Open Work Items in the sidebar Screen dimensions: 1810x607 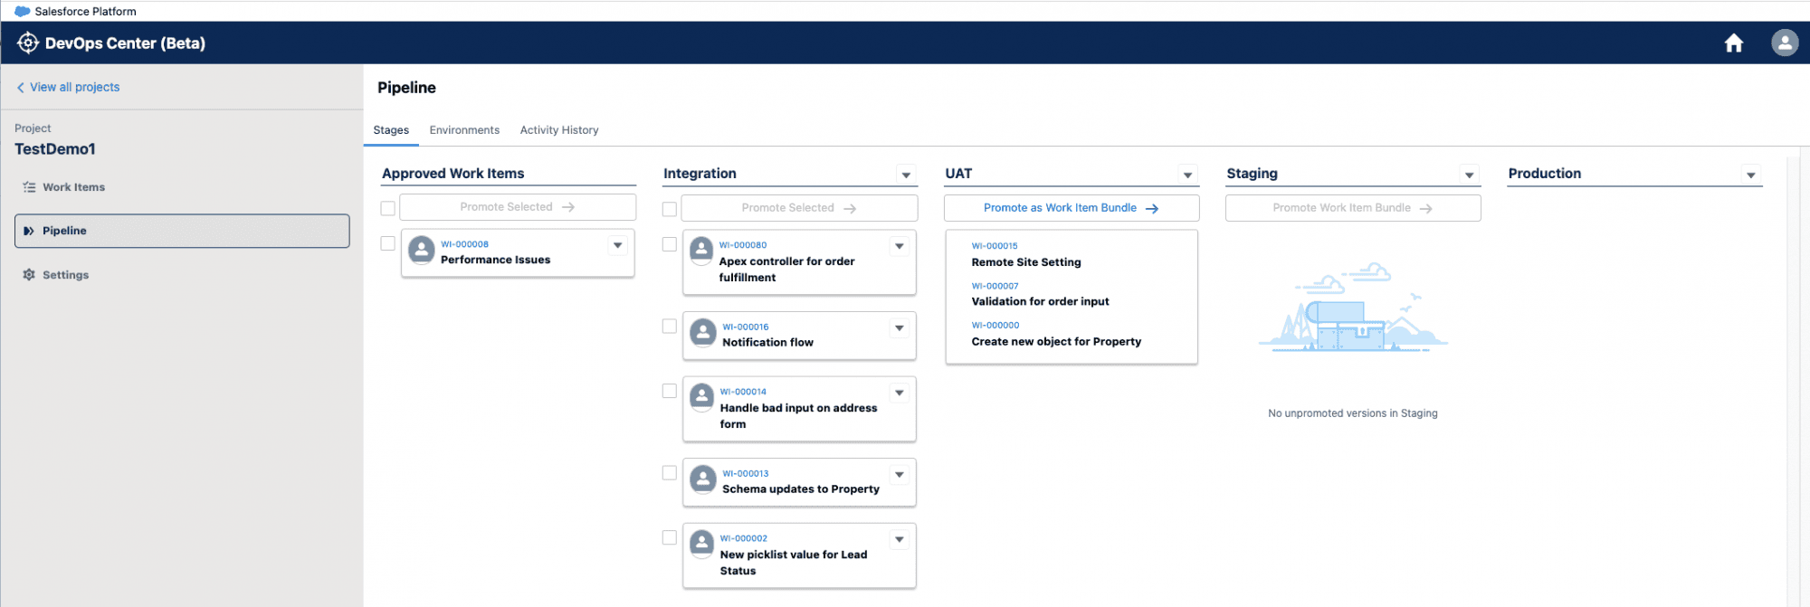(182, 187)
